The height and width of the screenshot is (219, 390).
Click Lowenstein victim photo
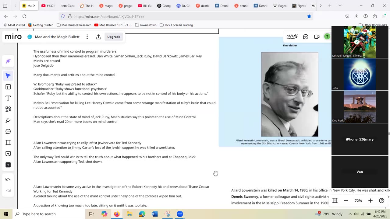[x=289, y=94]
